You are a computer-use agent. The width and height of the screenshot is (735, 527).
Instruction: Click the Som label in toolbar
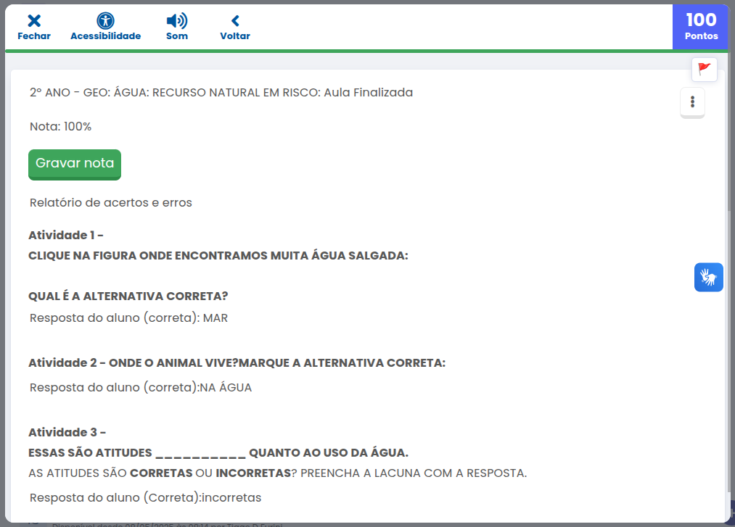[x=176, y=36]
